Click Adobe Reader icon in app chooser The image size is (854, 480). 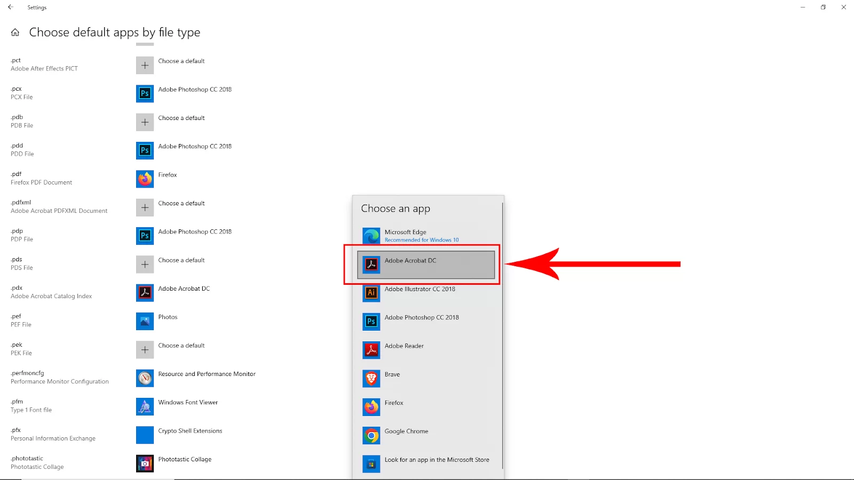coord(371,350)
